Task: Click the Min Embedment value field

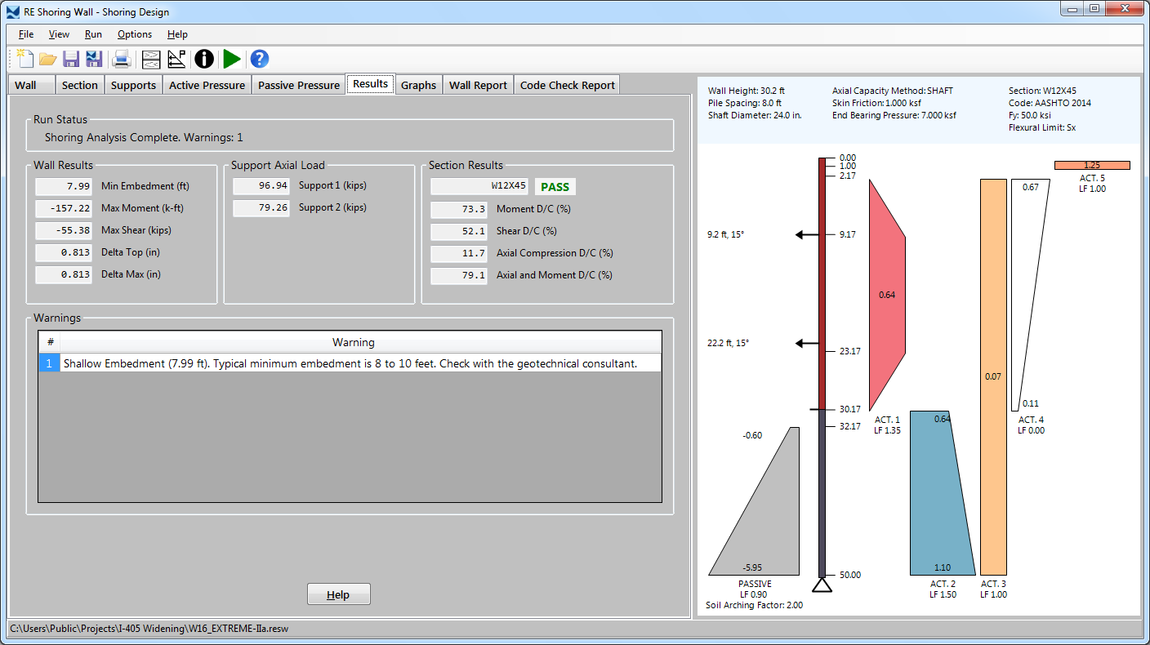Action: (x=64, y=186)
